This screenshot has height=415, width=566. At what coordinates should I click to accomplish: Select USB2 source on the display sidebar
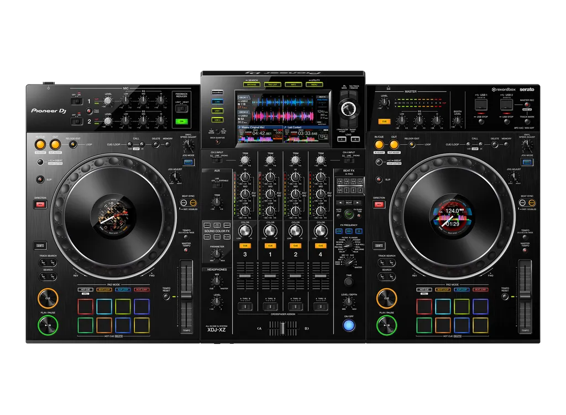tap(217, 118)
